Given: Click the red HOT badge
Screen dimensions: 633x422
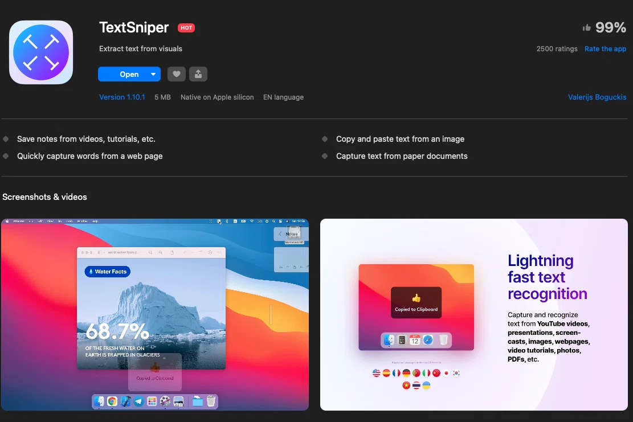Looking at the screenshot, I should tap(186, 28).
